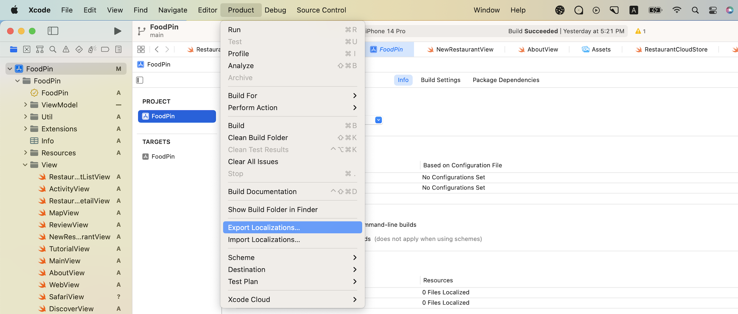Expand the Build For submenu
Screen dimensions: 738x314
(x=292, y=96)
